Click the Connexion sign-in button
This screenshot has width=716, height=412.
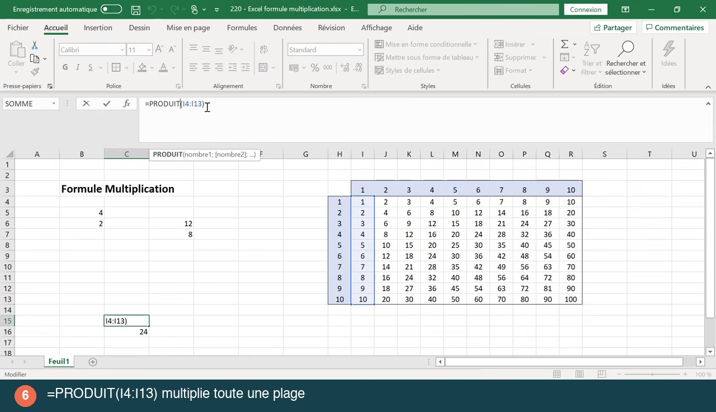pos(586,10)
